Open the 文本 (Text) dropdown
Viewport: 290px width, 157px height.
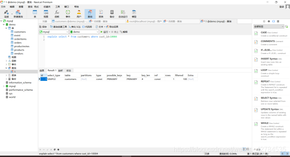[100, 27]
